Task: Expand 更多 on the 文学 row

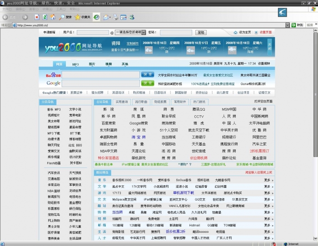Action: point(268,187)
